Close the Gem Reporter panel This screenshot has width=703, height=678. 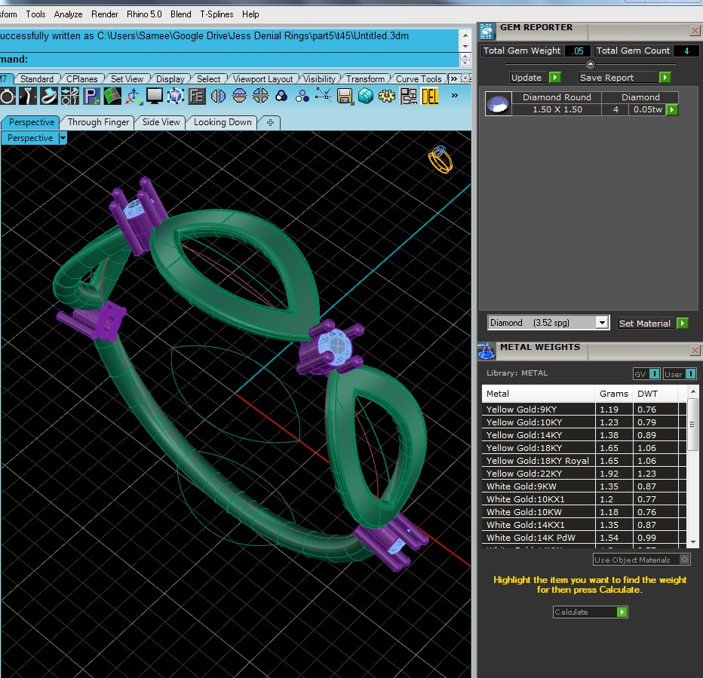click(695, 30)
